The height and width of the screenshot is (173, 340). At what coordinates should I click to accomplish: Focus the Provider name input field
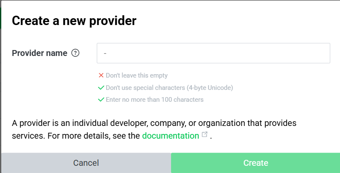point(214,53)
